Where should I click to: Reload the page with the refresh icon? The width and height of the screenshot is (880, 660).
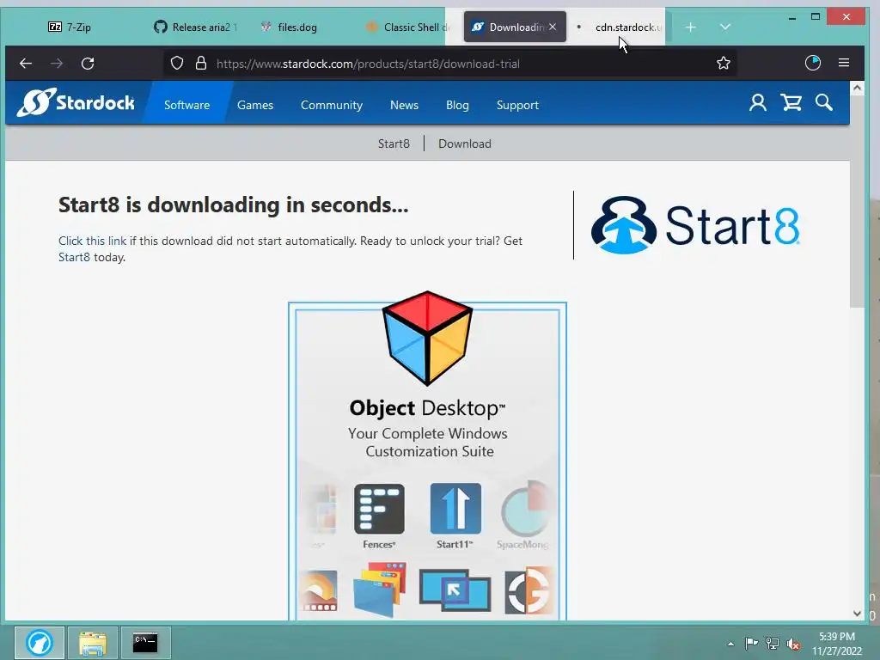[88, 64]
